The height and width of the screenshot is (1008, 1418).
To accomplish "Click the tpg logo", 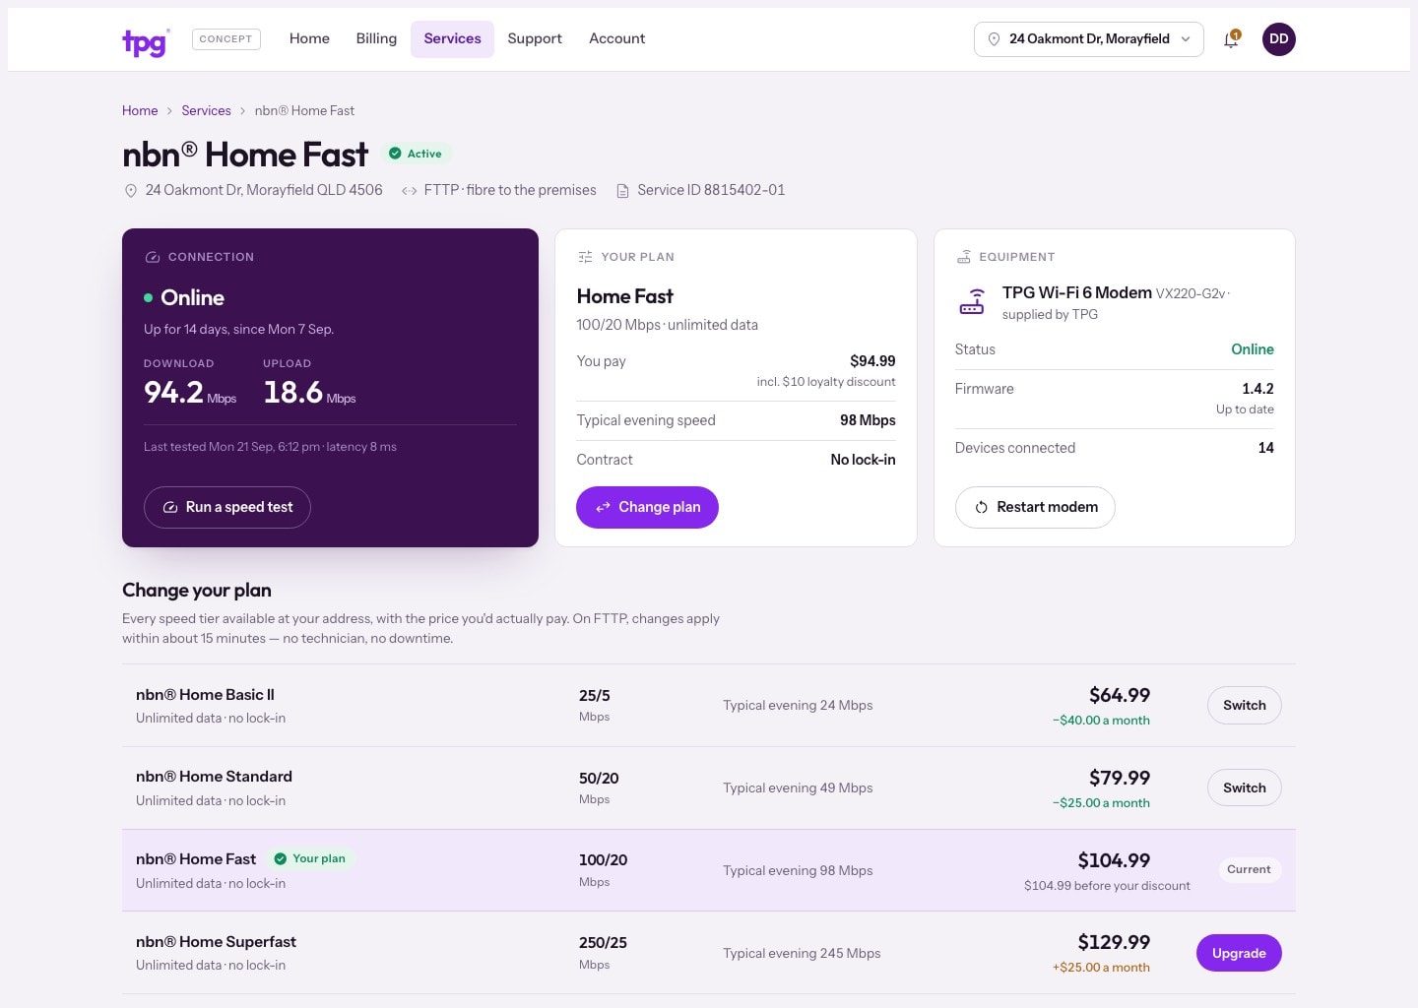I will pyautogui.click(x=145, y=41).
